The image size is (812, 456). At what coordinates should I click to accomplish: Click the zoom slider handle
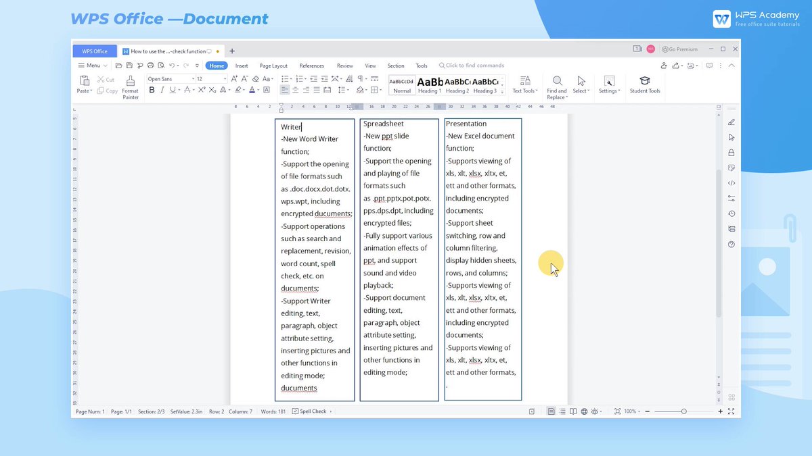684,411
